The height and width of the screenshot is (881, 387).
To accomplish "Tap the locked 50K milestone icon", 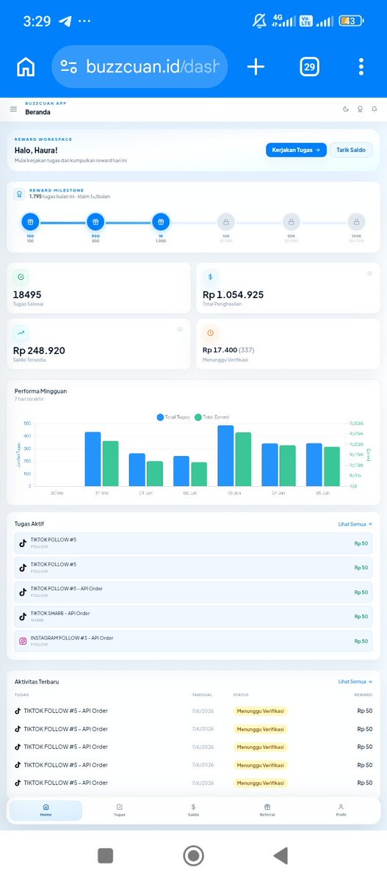I will [x=291, y=222].
